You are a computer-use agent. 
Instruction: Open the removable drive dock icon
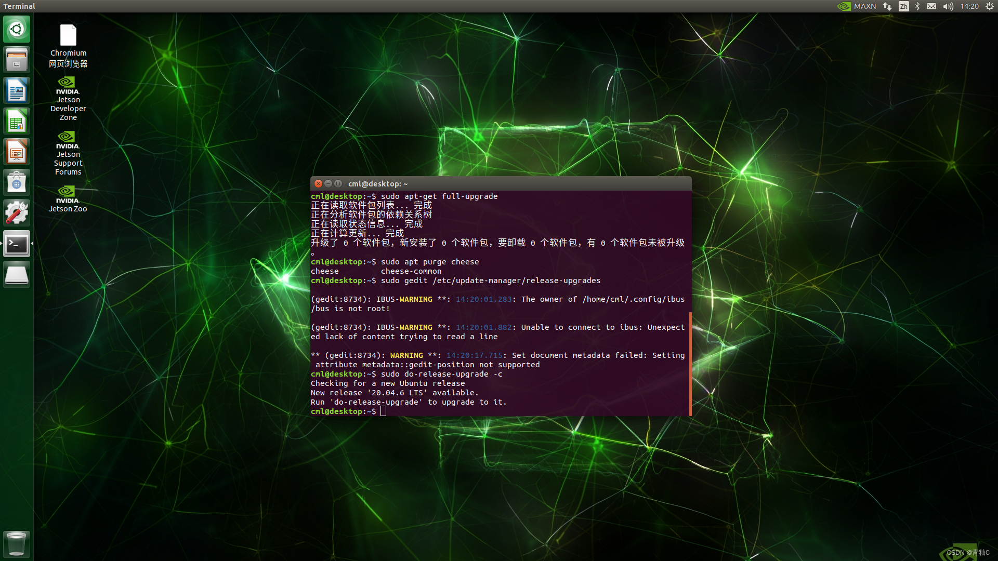tap(17, 274)
